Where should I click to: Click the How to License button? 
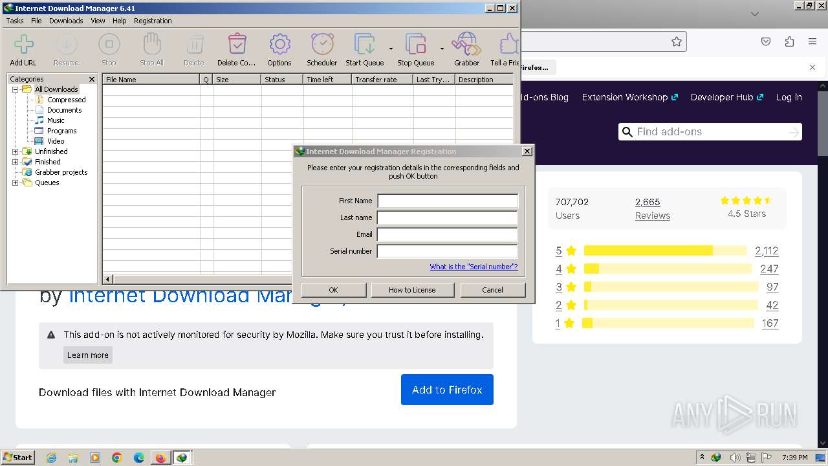pos(412,290)
